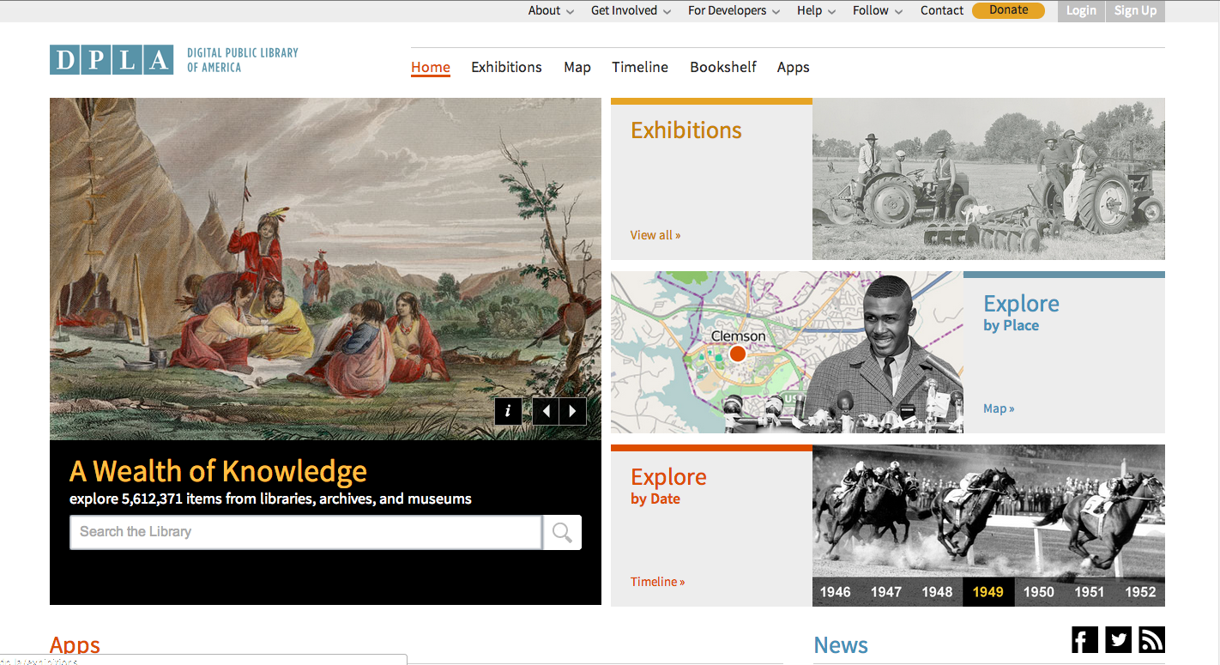
Task: Open the tractor exhibition photo
Action: pyautogui.click(x=988, y=178)
